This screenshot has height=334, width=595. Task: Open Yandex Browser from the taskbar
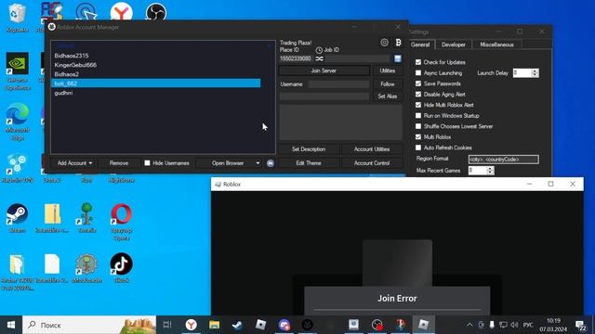click(192, 325)
